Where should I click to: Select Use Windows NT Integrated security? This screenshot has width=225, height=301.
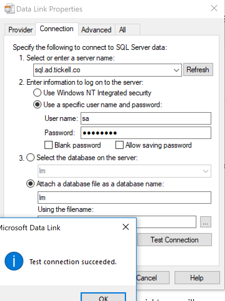pos(37,93)
